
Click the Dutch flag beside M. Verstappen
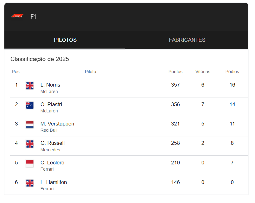(30, 125)
